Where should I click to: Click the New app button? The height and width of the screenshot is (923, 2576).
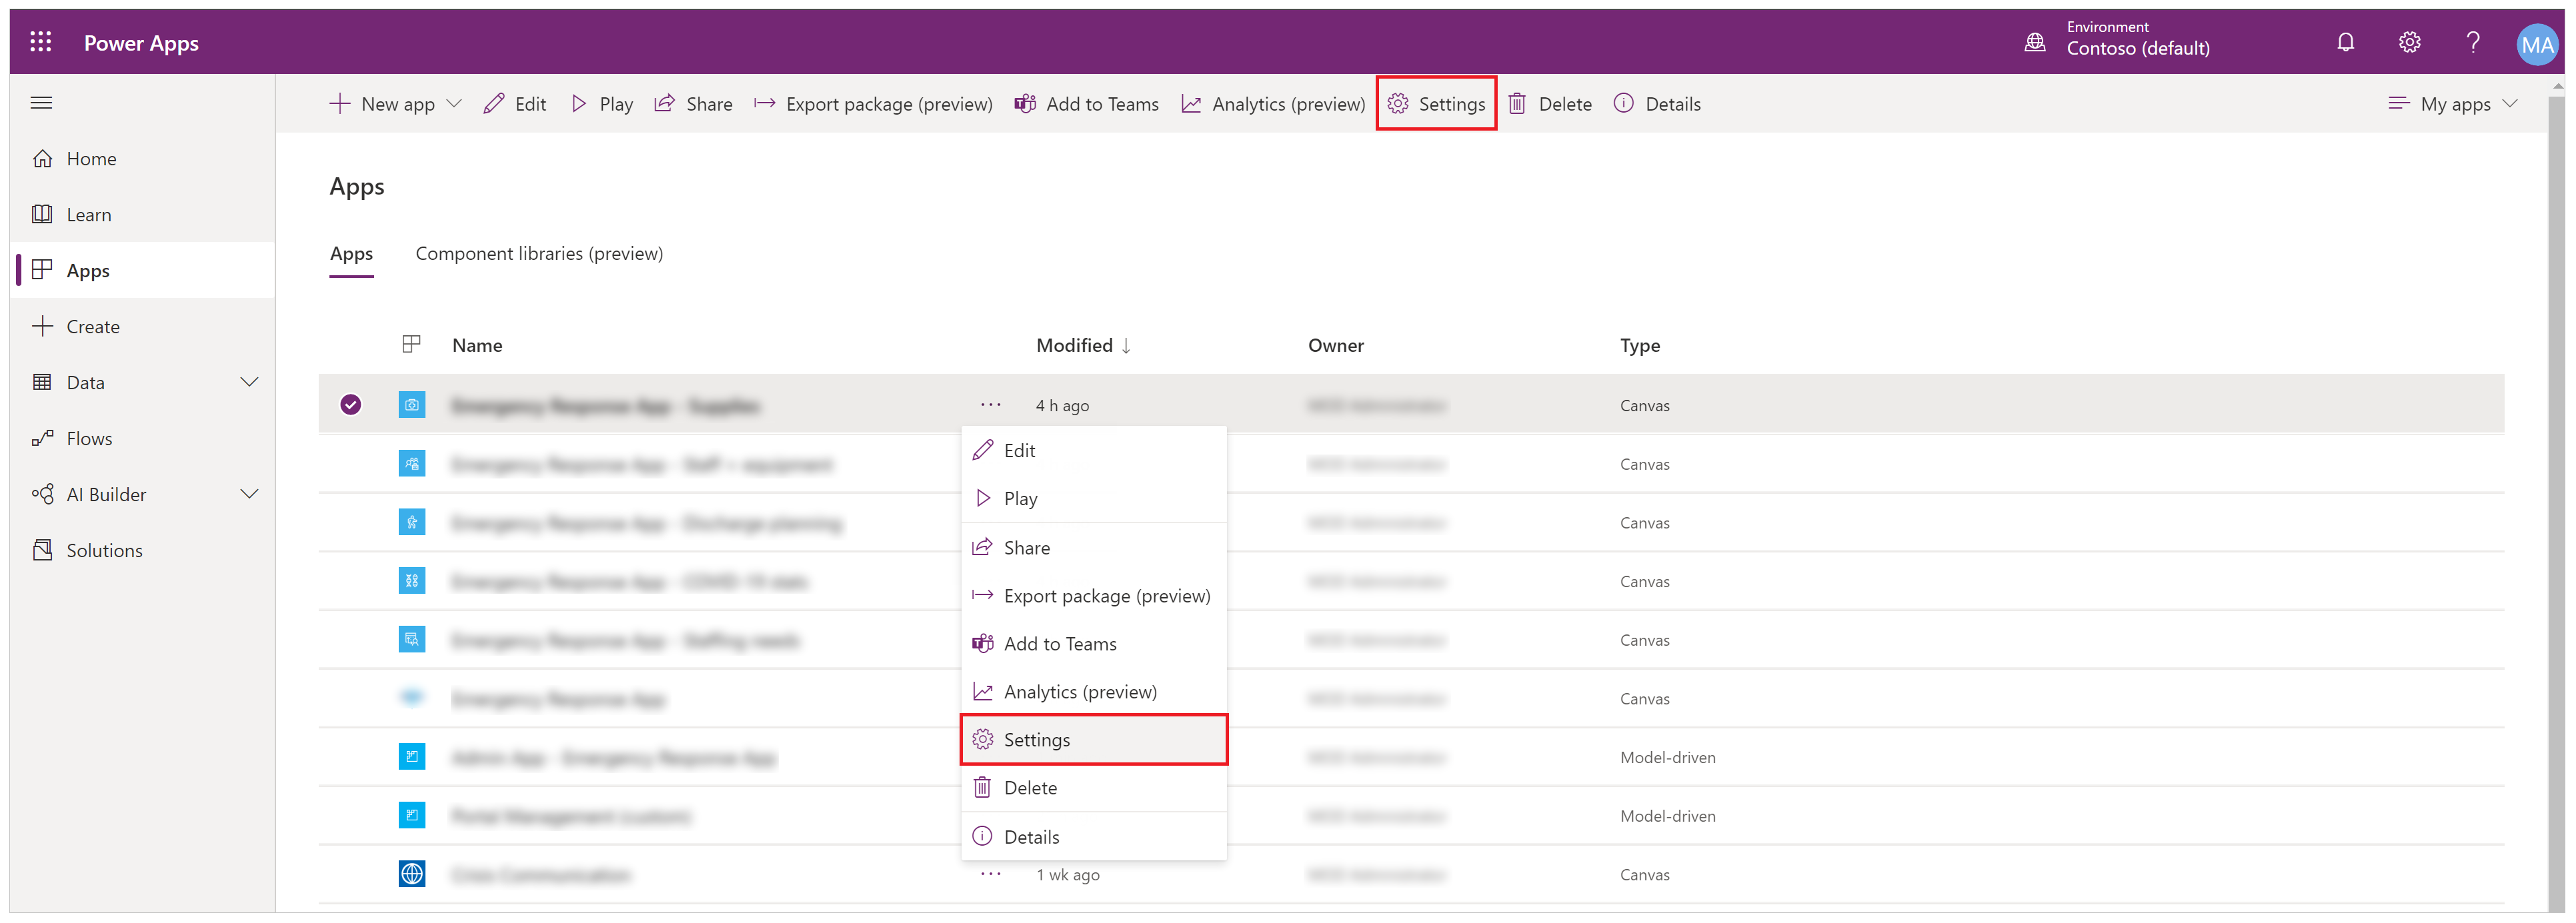pyautogui.click(x=394, y=102)
